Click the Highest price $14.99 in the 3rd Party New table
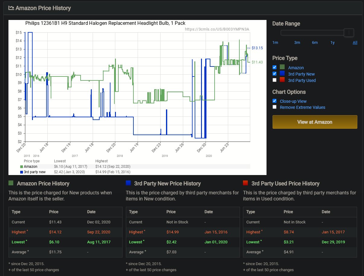The height and width of the screenshot is (276, 364). click(173, 232)
